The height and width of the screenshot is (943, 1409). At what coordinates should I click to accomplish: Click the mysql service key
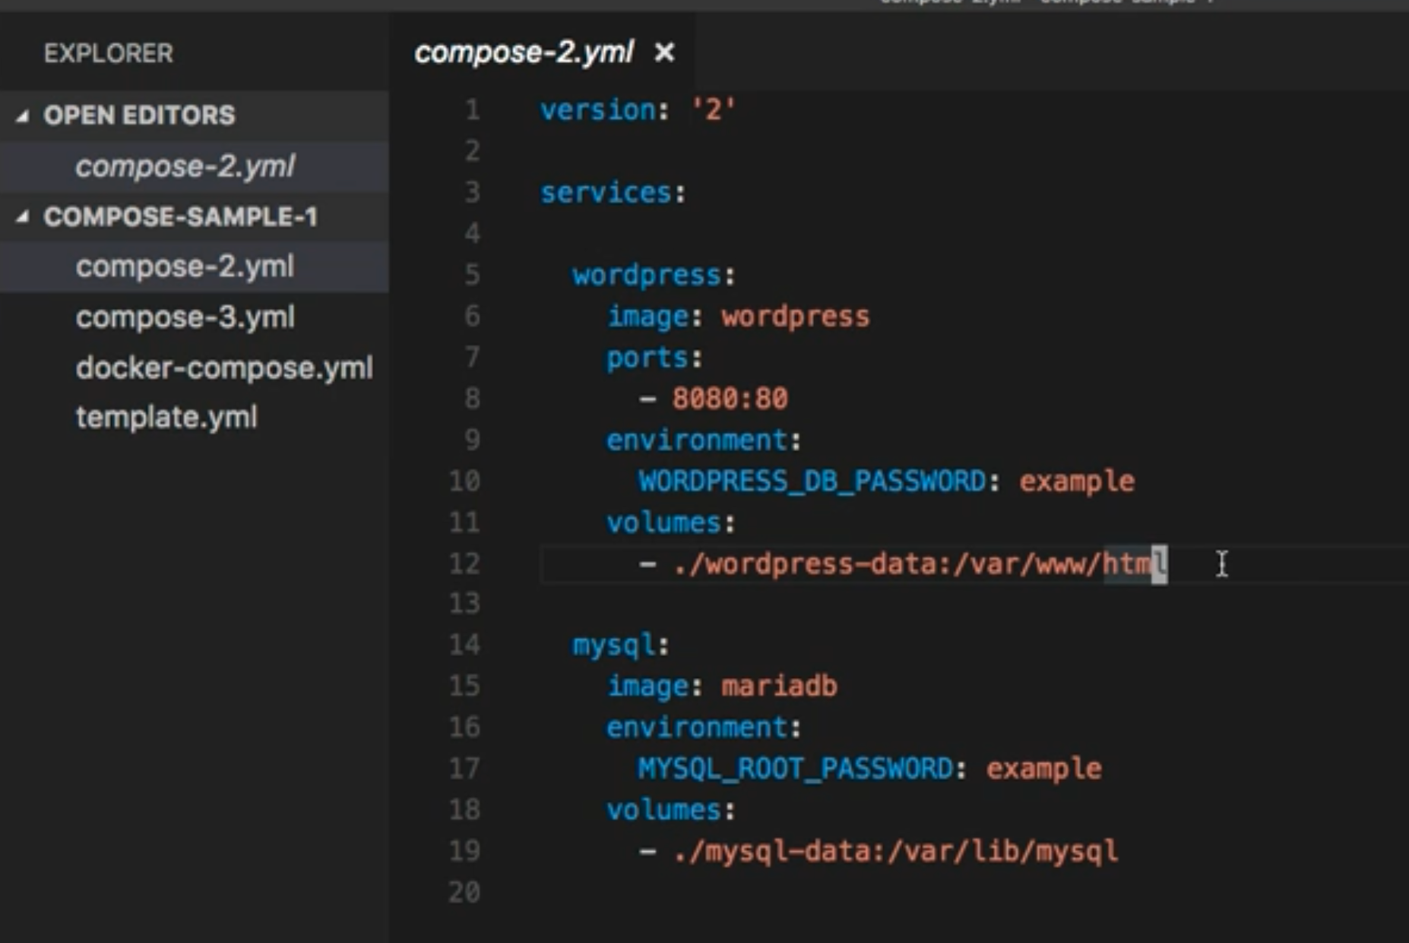(x=613, y=645)
